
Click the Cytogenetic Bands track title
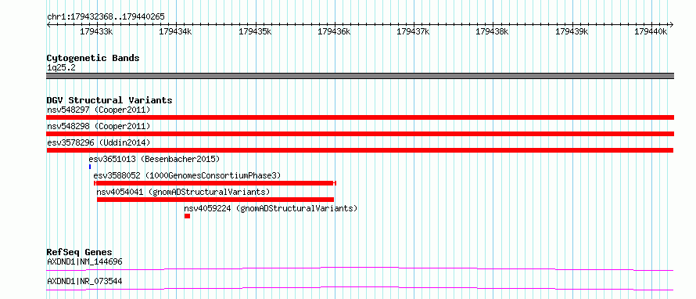(93, 58)
